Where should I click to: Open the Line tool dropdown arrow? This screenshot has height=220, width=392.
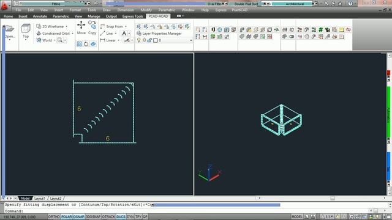[x=116, y=34]
